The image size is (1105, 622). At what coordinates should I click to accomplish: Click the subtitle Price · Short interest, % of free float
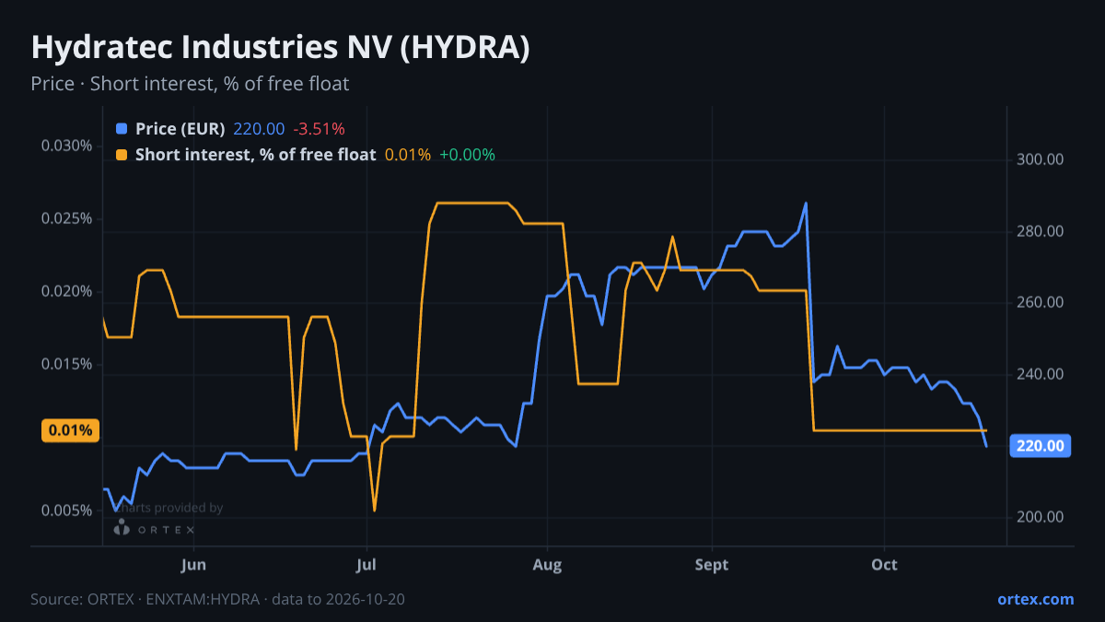(190, 84)
